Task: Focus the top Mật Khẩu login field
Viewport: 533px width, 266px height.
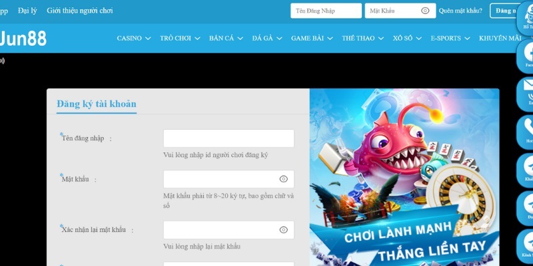Action: [400, 11]
